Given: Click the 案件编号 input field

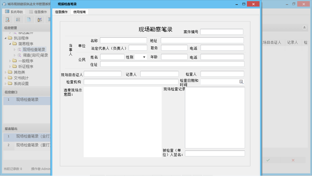Looking at the screenshot, I should pos(222,32).
